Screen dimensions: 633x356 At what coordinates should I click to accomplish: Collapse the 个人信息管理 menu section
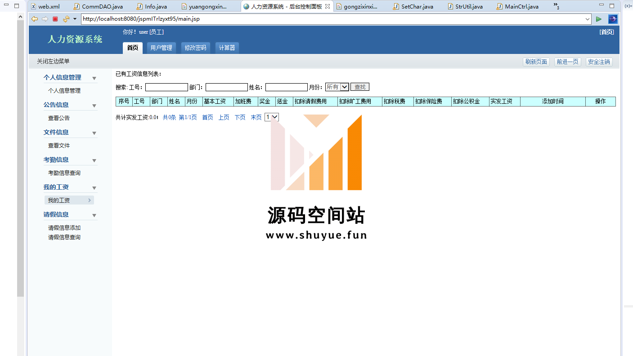[94, 78]
